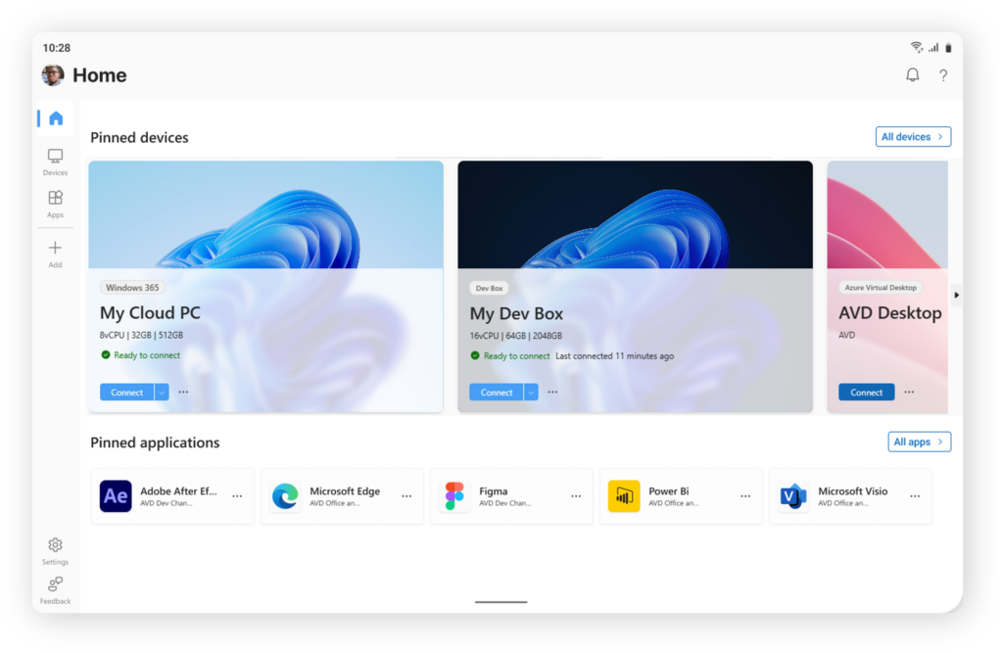Image resolution: width=1003 pixels, height=653 pixels.
Task: Click the Dev Box tag label
Action: pos(490,289)
